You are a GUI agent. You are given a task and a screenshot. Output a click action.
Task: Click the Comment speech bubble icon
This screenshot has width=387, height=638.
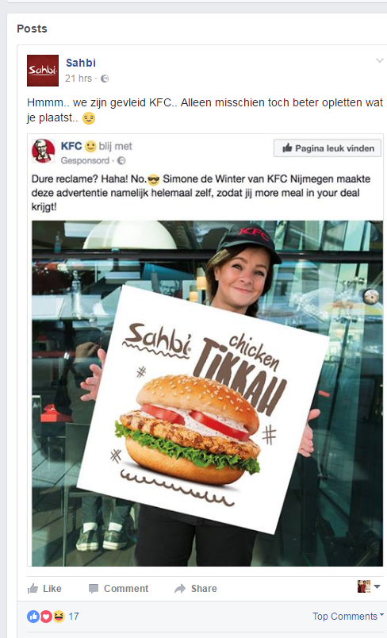click(94, 589)
